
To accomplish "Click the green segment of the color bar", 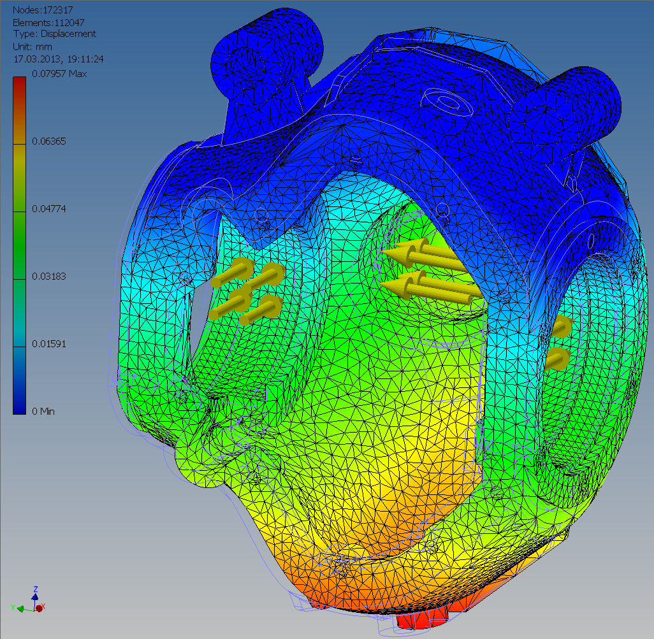I will [x=19, y=245].
